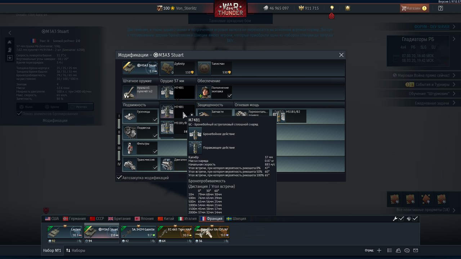461x259 pixels.
Task: Open the Магазин shop button
Action: [x=414, y=8]
